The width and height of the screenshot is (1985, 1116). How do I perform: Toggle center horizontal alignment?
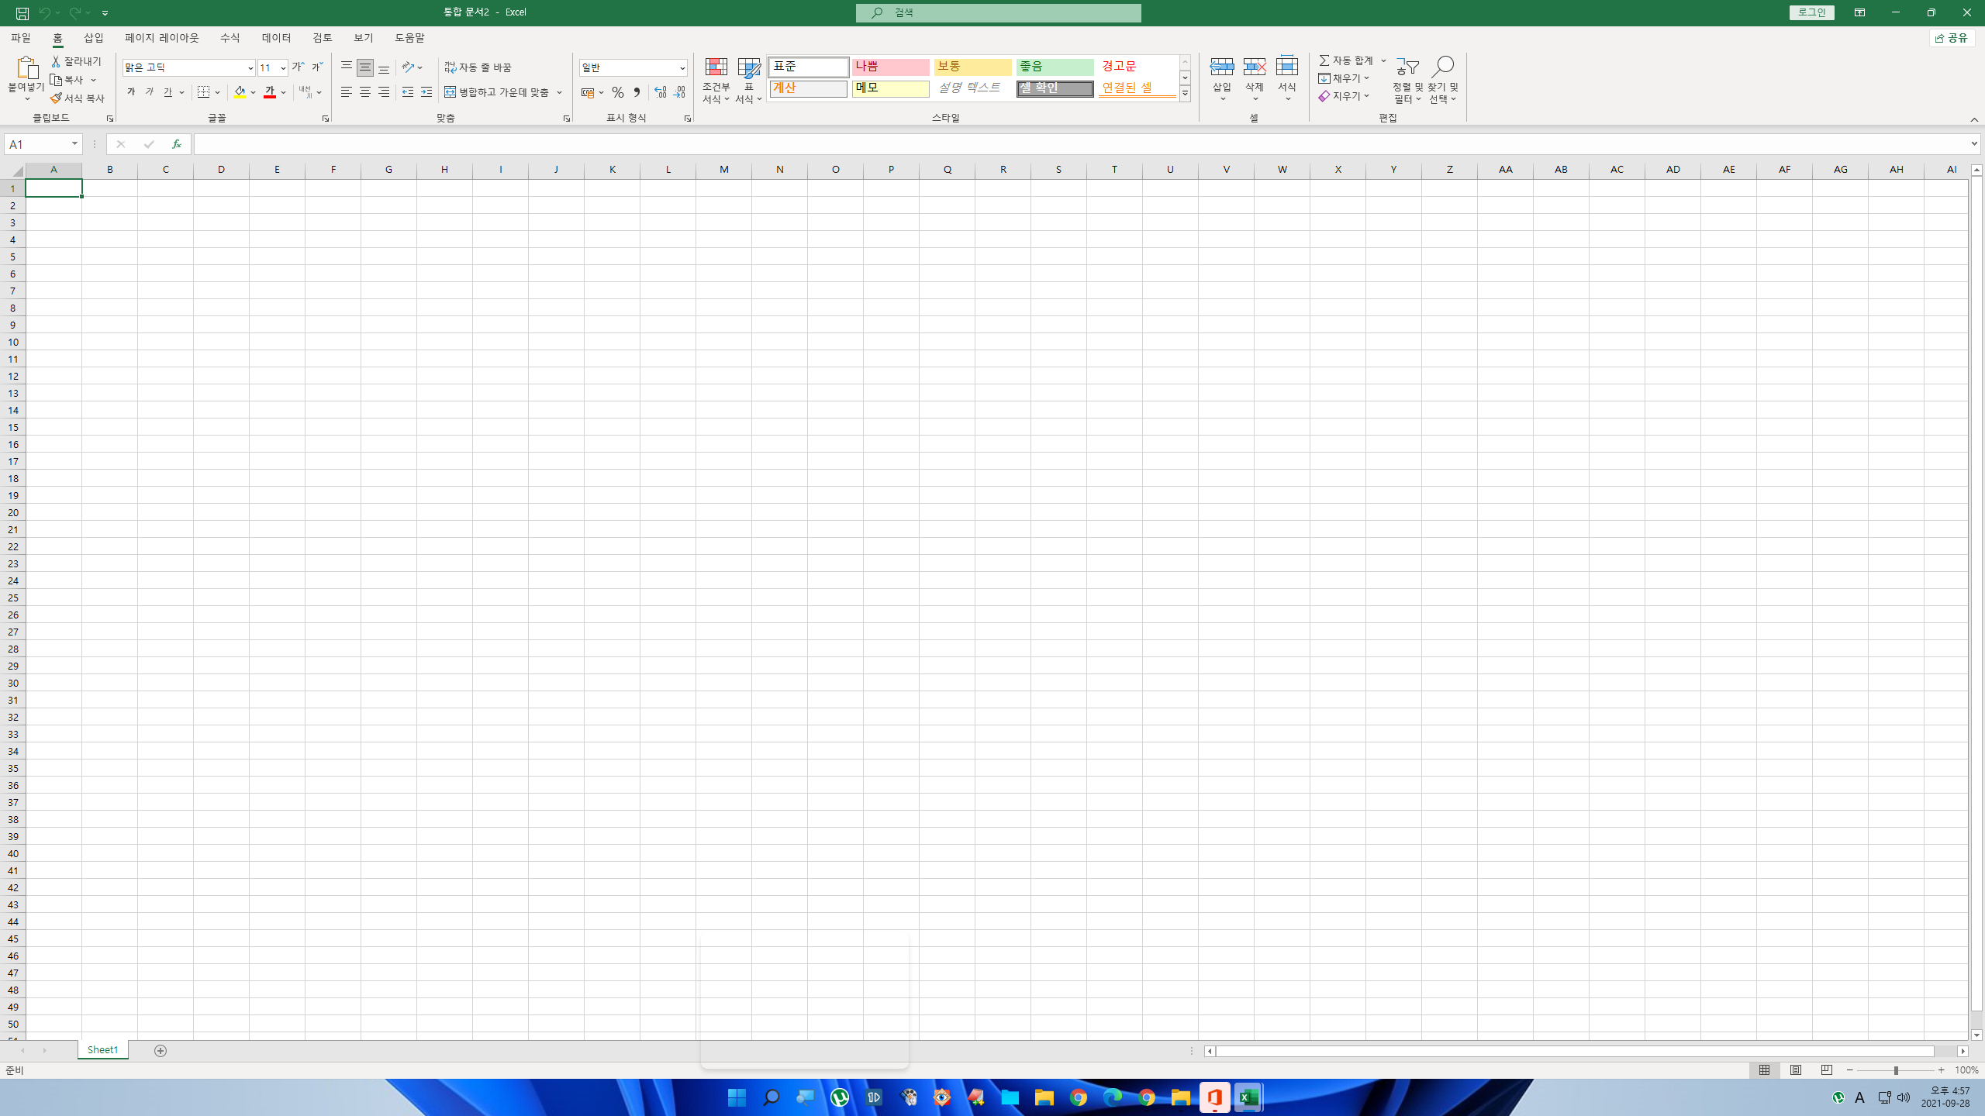[365, 92]
